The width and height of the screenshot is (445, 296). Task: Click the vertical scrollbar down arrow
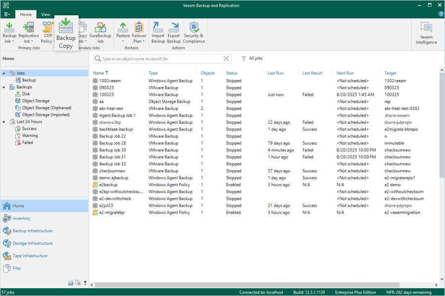(x=442, y=279)
